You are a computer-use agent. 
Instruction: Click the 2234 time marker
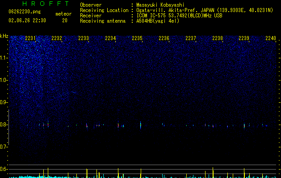(x=110, y=38)
